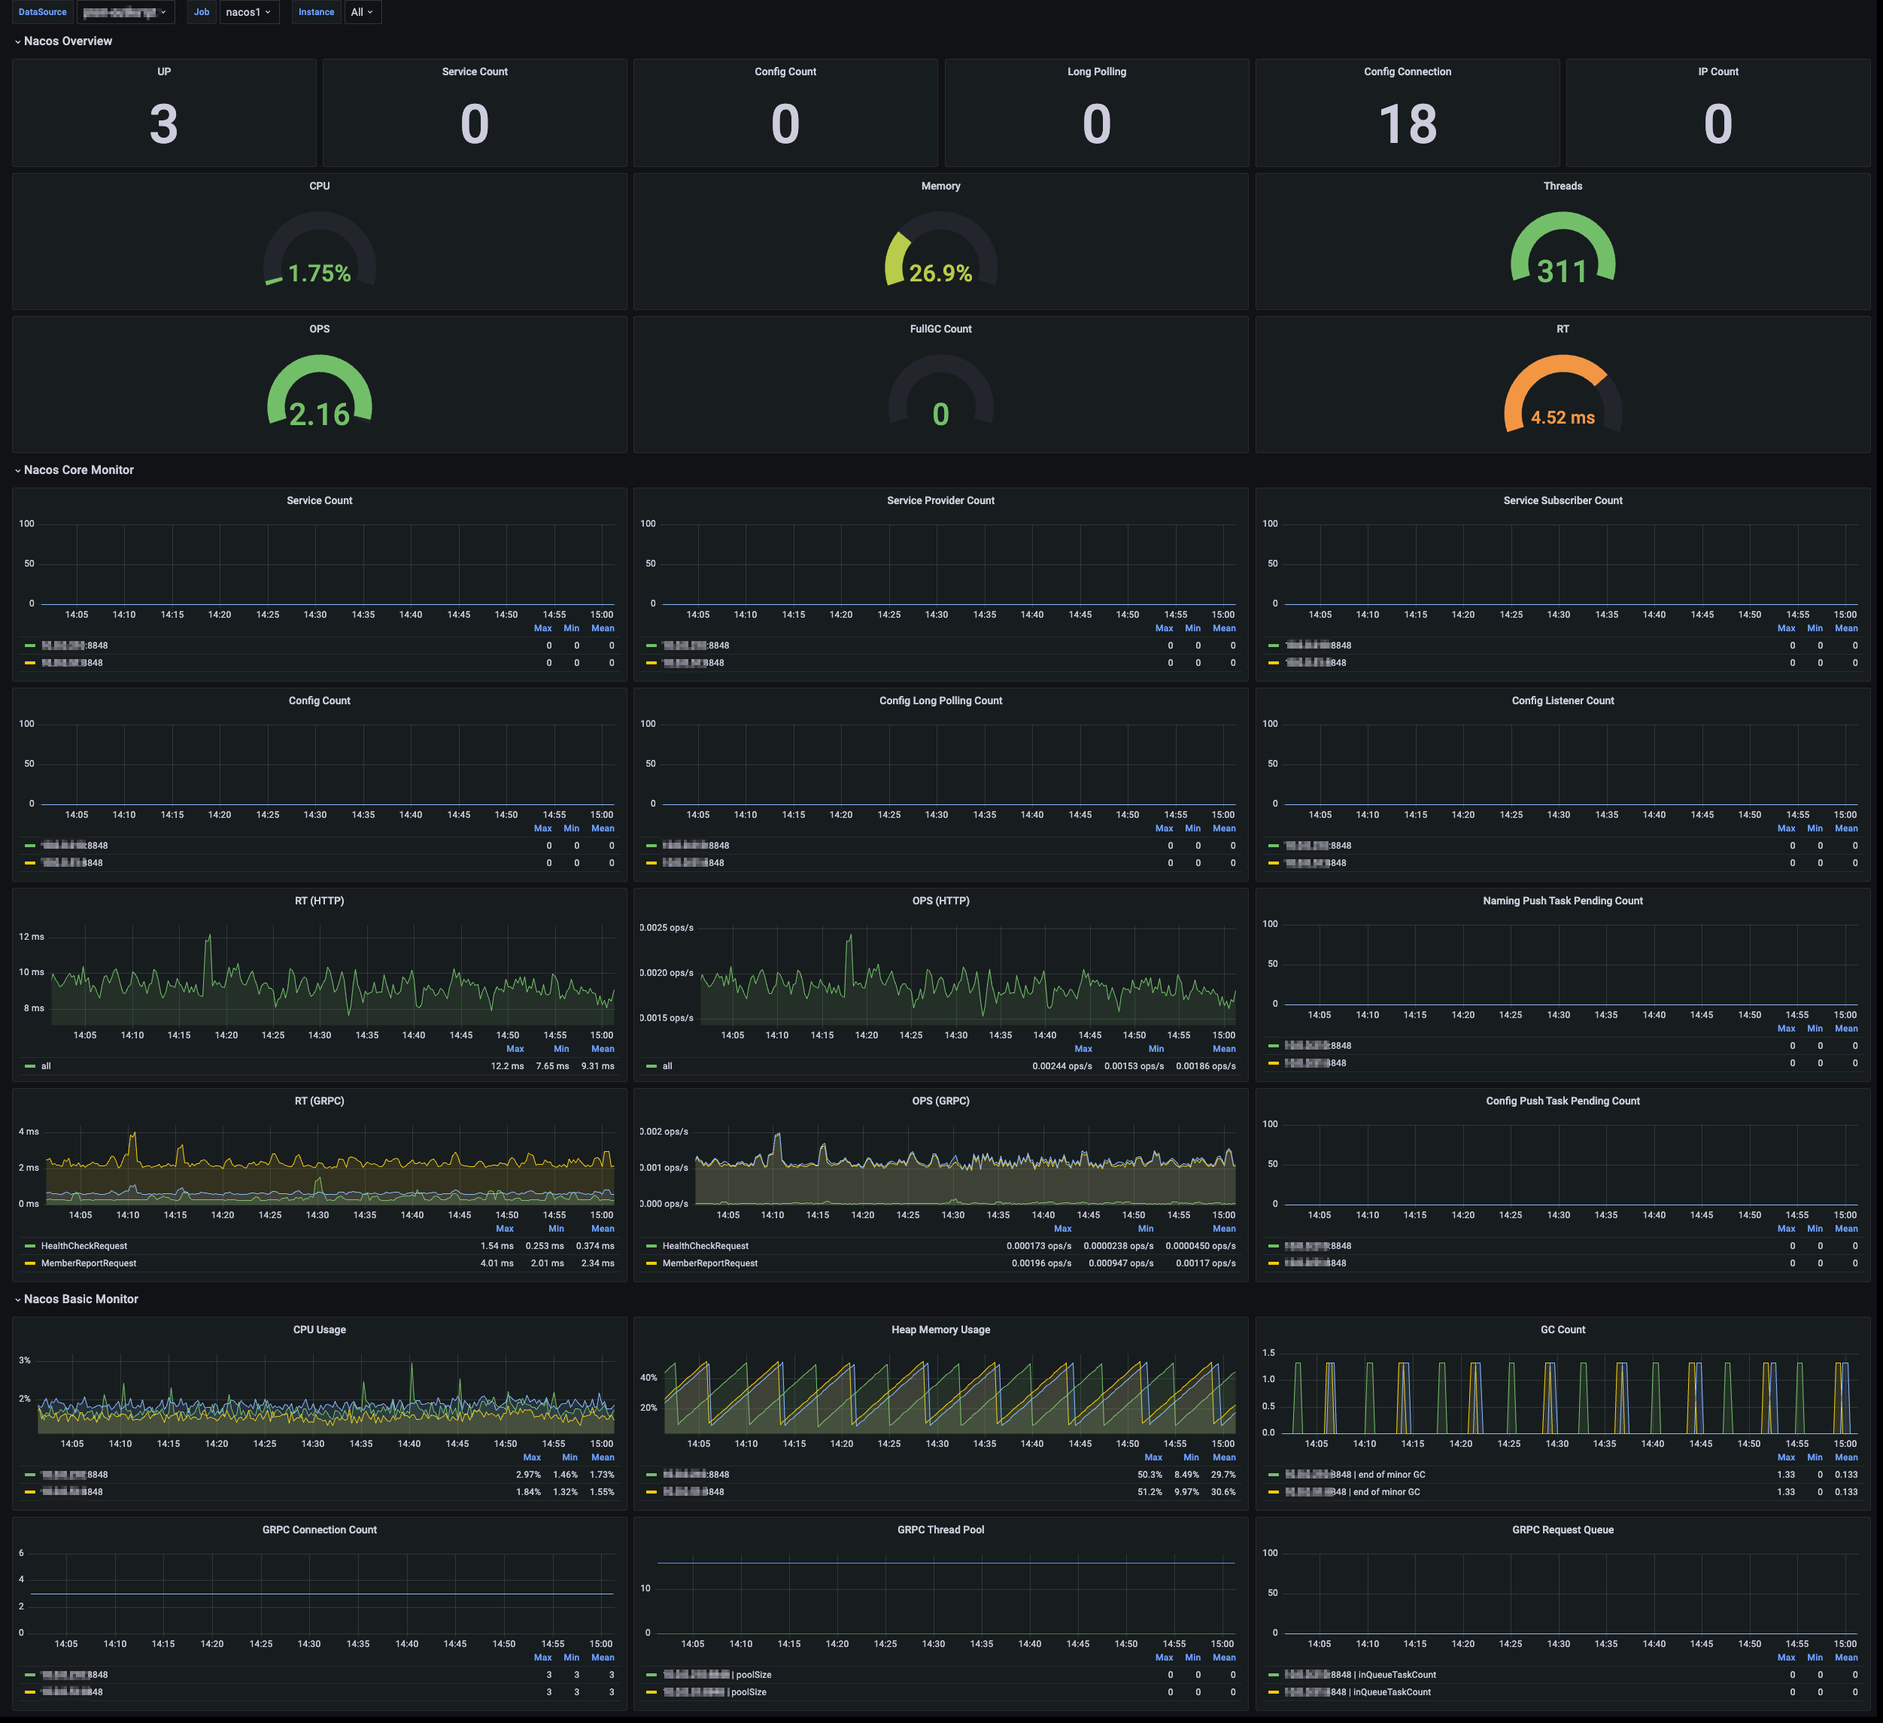
Task: Open the DataSource variable dropdown
Action: point(125,12)
